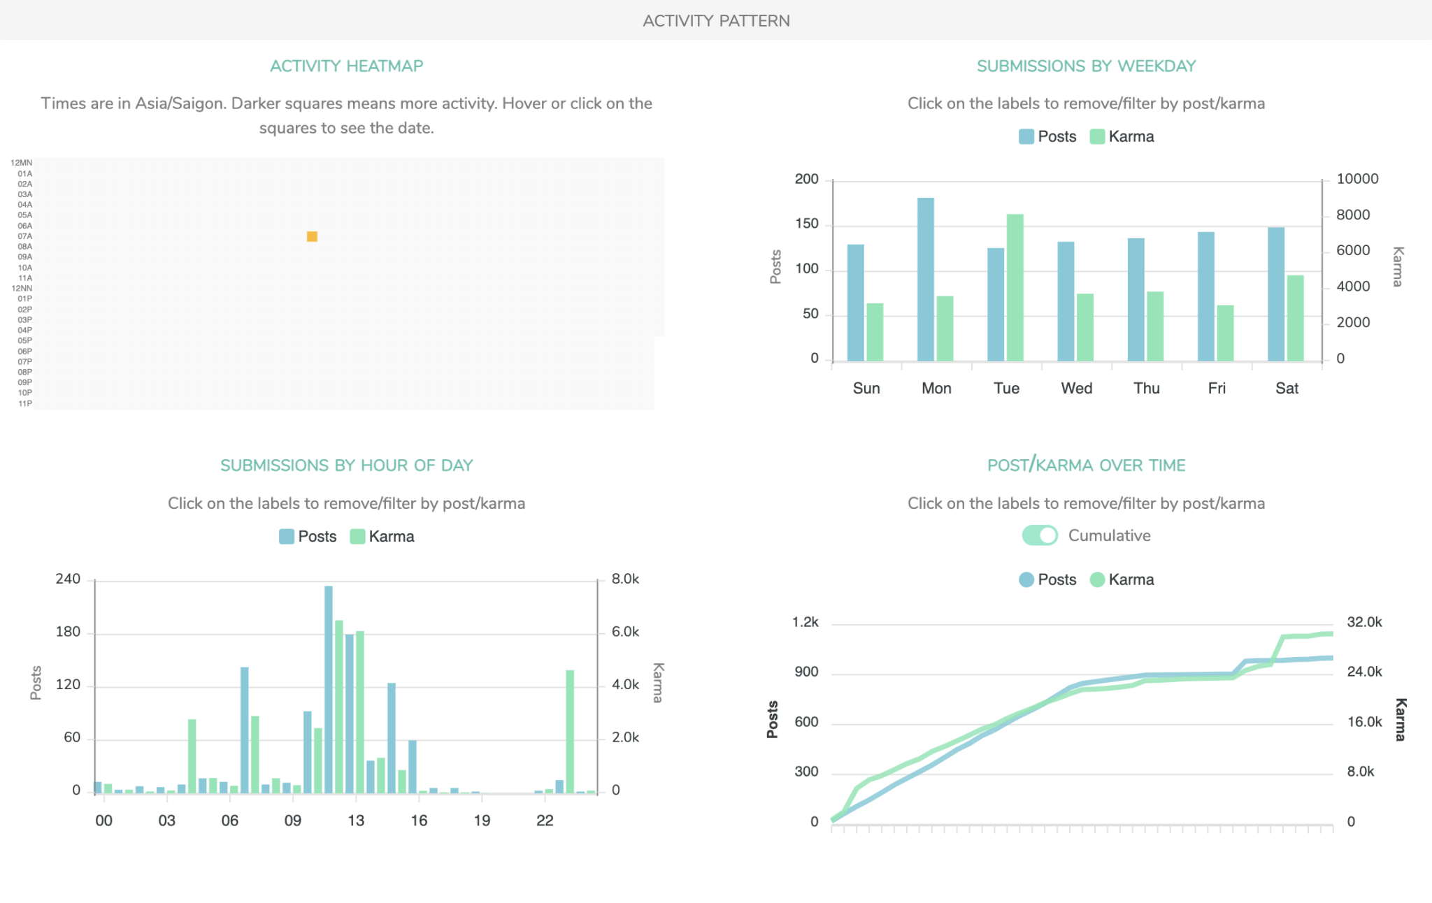The image size is (1432, 903).
Task: Hide the Posts series in Submissions by Hour of Day
Action: 308,536
